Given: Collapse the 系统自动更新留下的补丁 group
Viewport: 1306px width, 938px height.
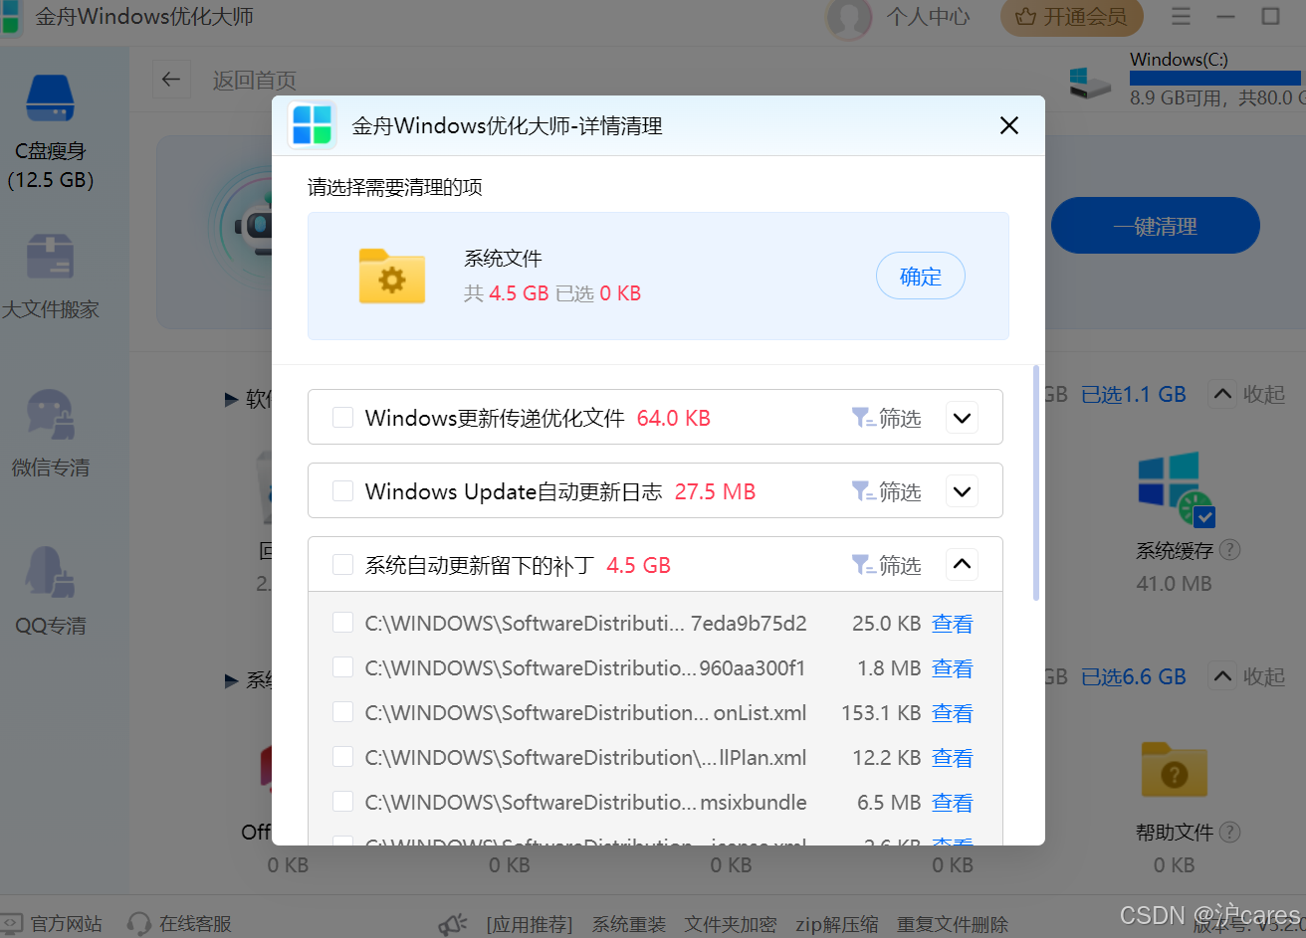Looking at the screenshot, I should (962, 565).
